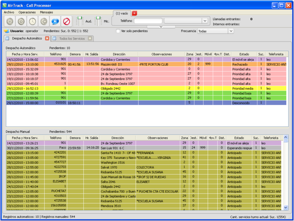Click the manual list scrollbar up arrow
The width and height of the screenshot is (294, 221).
tap(286, 137)
